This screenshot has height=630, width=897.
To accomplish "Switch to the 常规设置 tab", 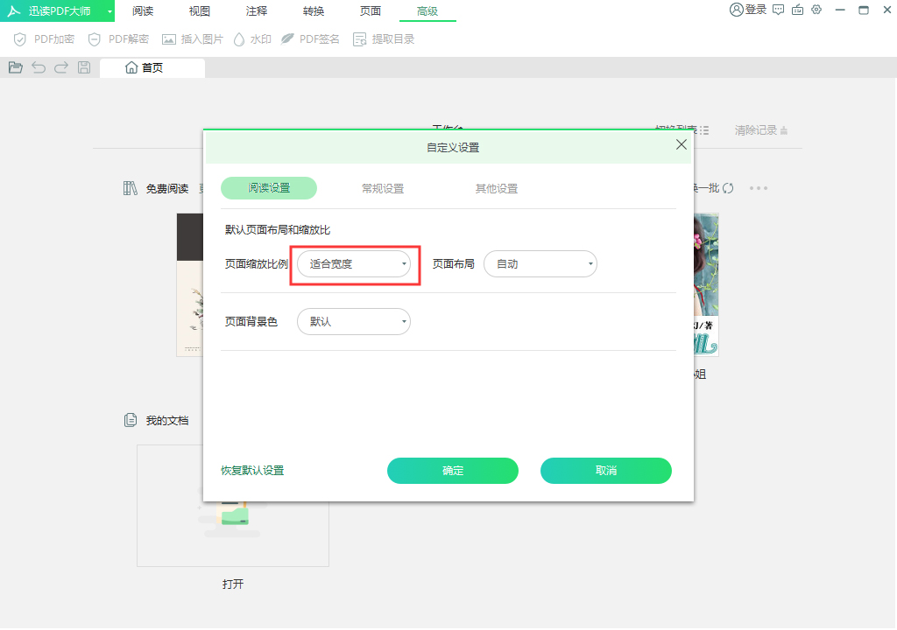I will (382, 188).
